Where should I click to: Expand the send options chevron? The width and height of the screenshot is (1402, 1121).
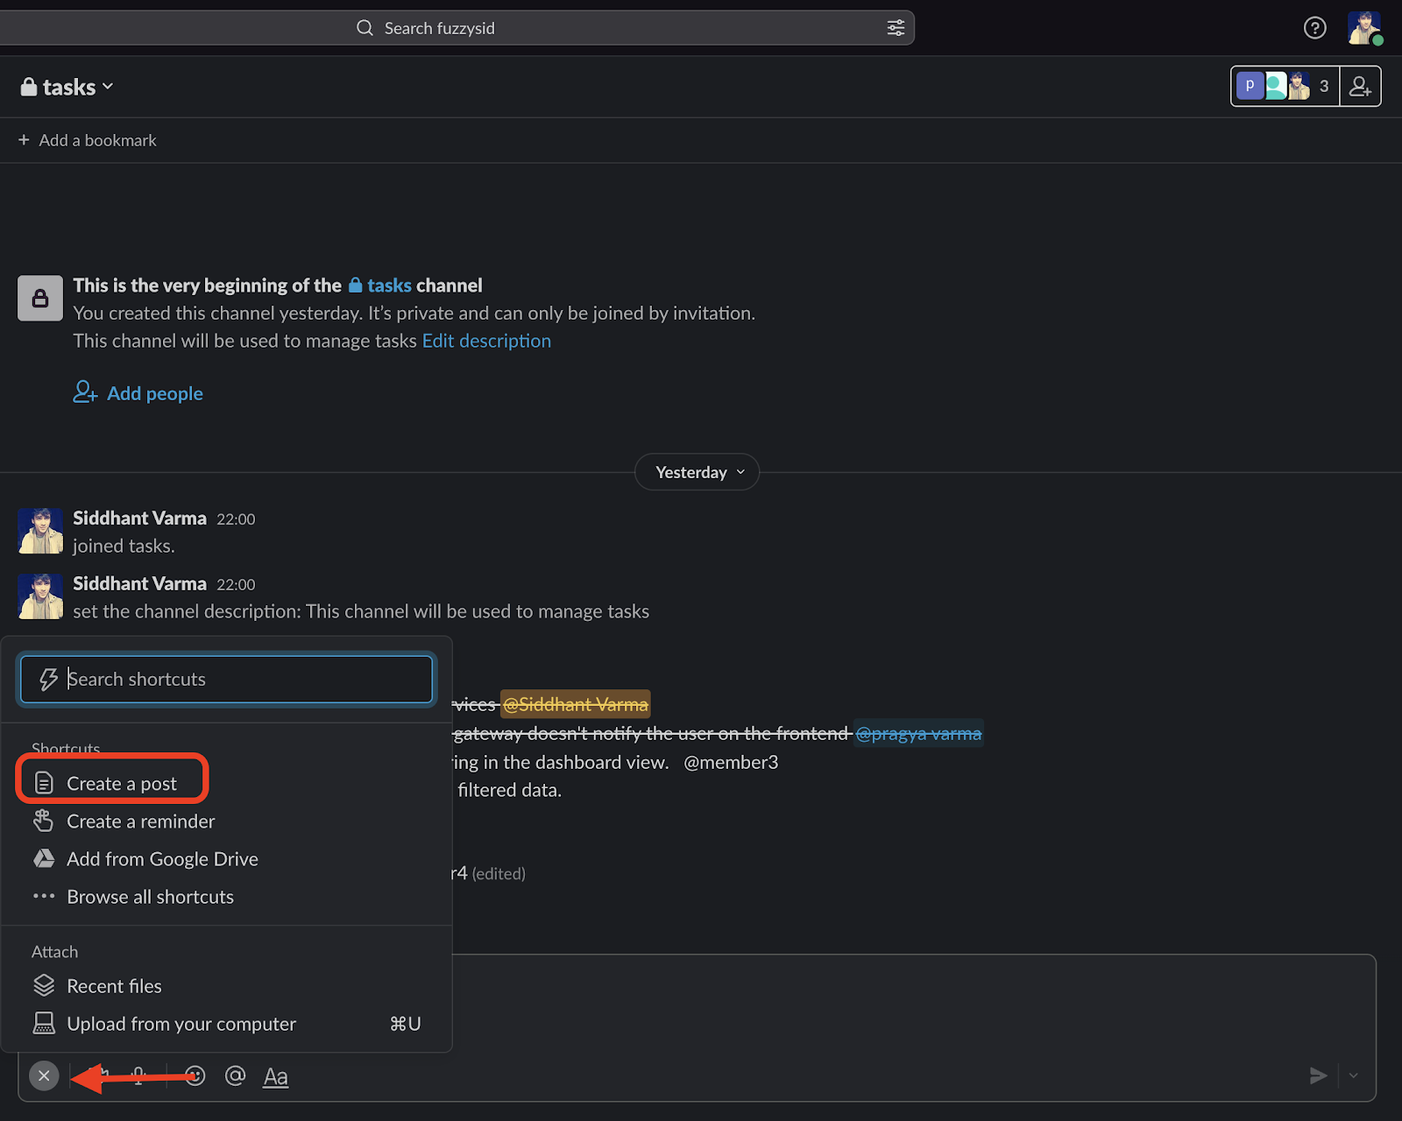click(1354, 1075)
